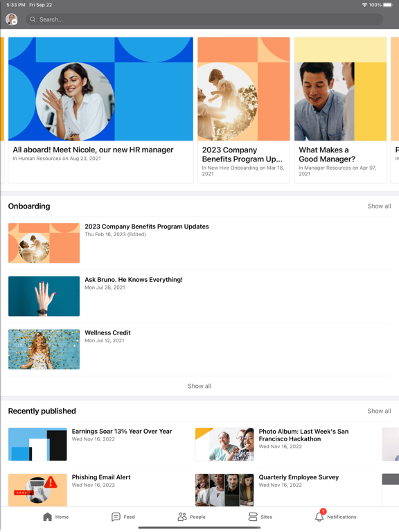Click 'In Manager Resources on Apr 07, 2021'
The width and height of the screenshot is (399, 532).
tap(337, 170)
